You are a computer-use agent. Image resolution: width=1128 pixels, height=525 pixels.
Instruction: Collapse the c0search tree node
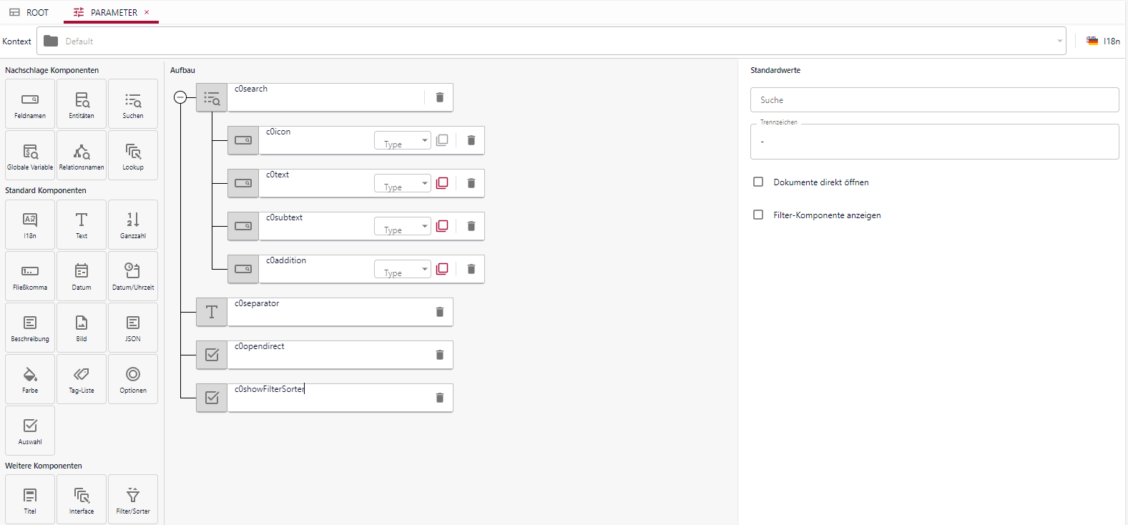(180, 97)
